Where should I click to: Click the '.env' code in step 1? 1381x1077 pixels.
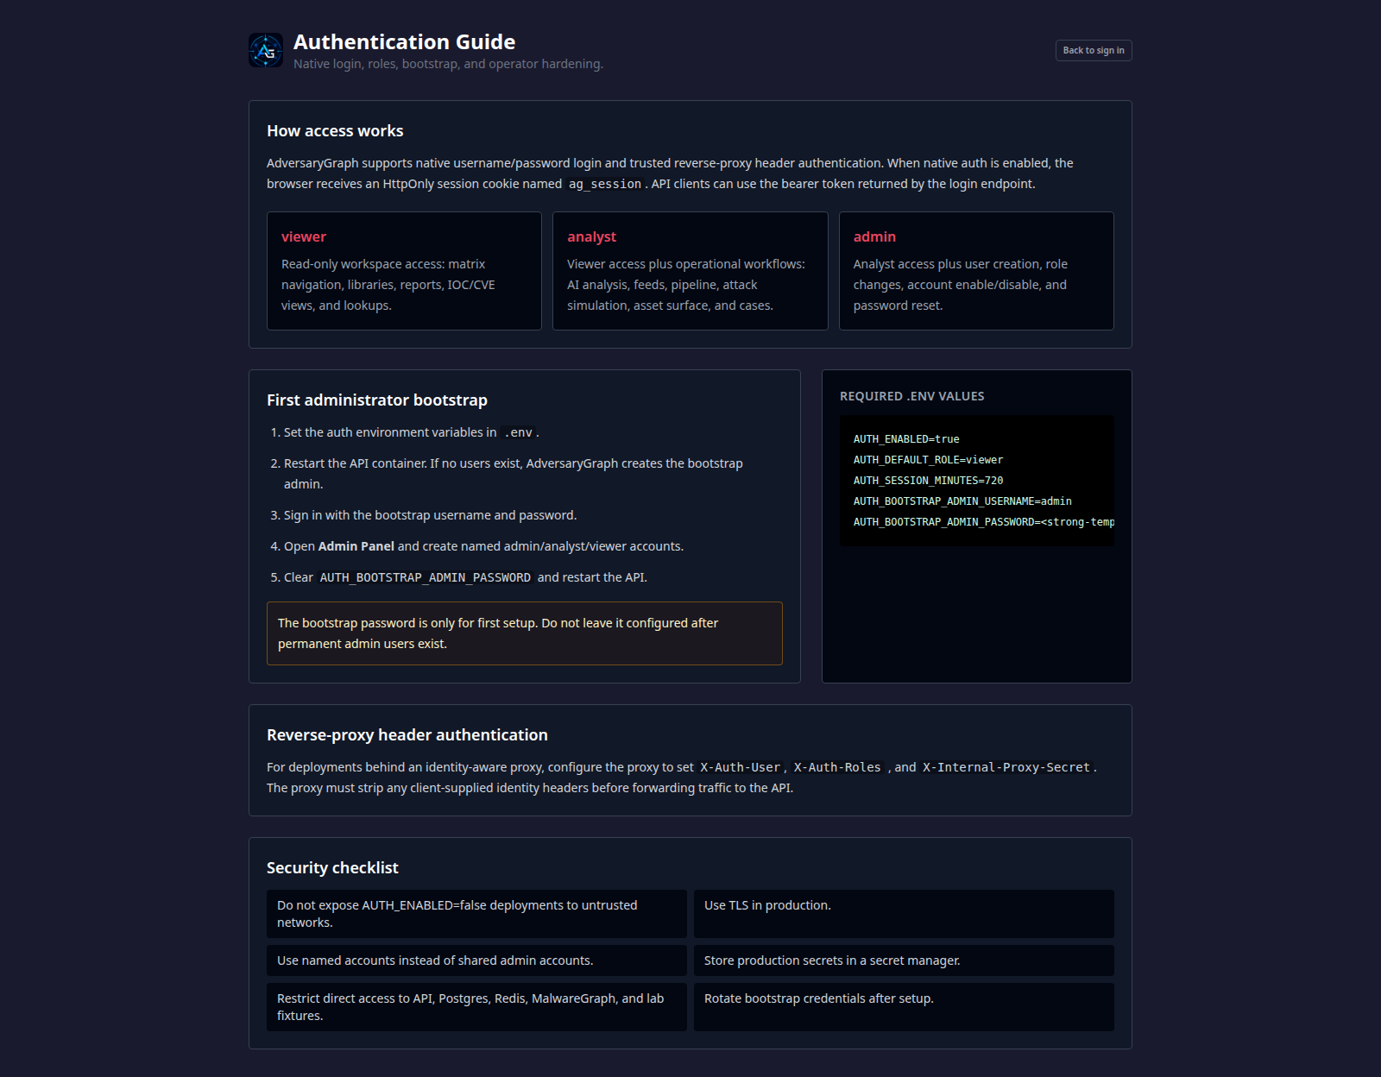(x=519, y=432)
